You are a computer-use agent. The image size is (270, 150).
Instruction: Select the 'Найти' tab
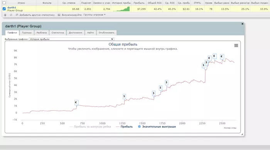click(x=90, y=33)
